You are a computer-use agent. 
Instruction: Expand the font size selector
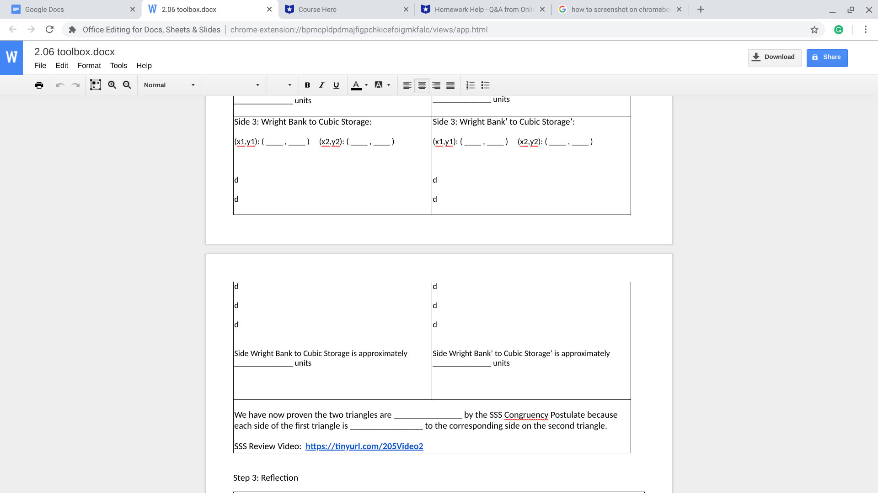[288, 85]
